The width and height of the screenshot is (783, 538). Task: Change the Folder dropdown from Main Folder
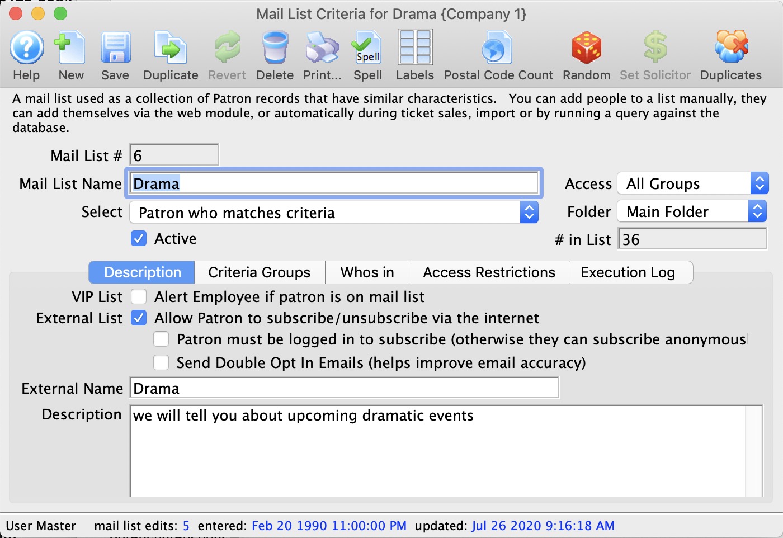758,211
